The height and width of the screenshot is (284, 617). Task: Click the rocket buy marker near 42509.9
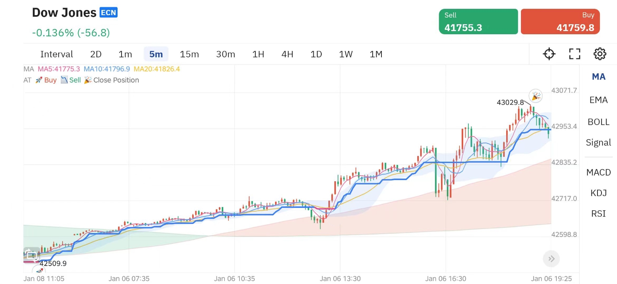39,271
